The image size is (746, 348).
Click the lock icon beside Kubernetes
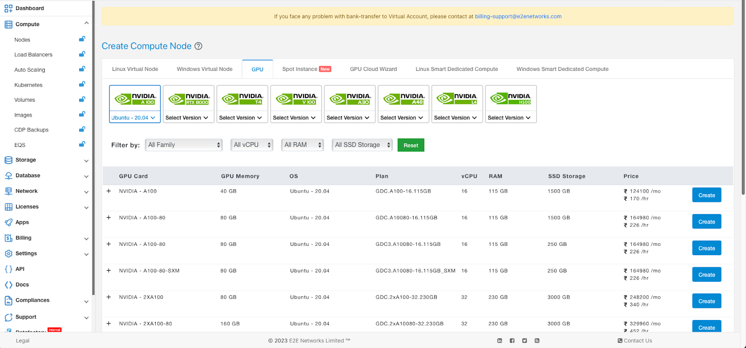click(x=82, y=84)
